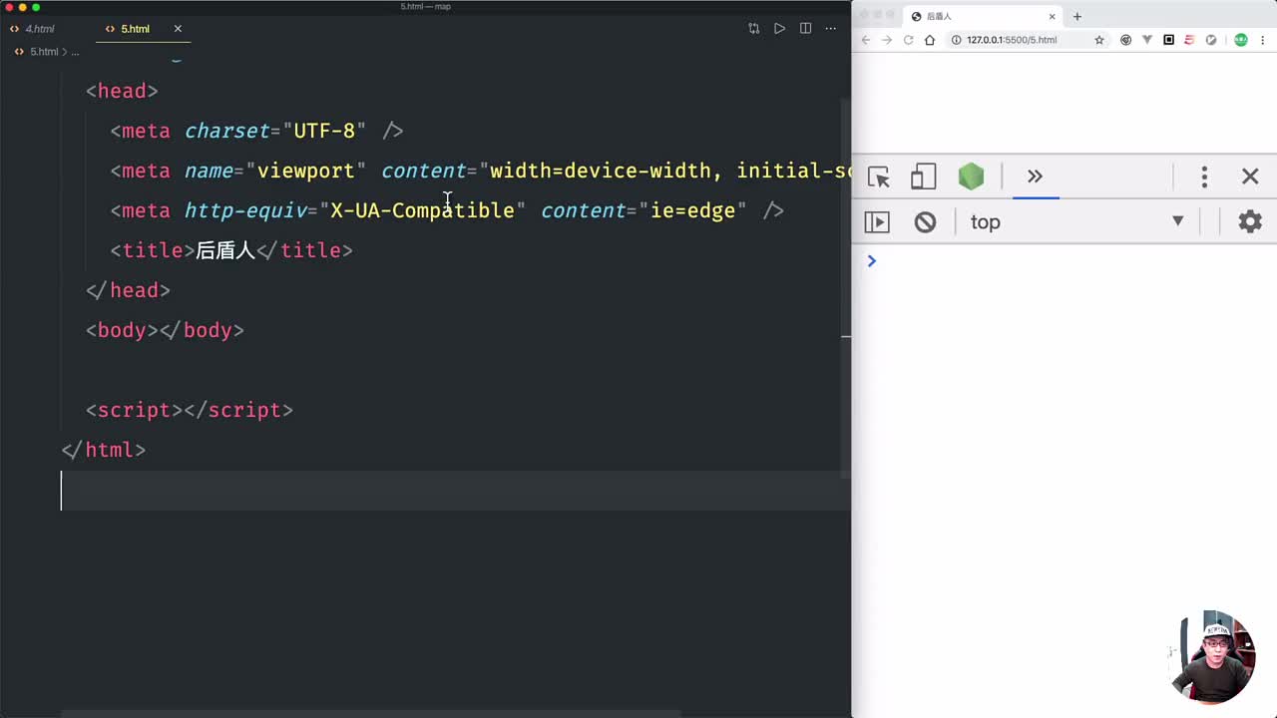Screen dimensions: 1277x718
Task: Close the DevTools panel
Action: click(x=1250, y=177)
